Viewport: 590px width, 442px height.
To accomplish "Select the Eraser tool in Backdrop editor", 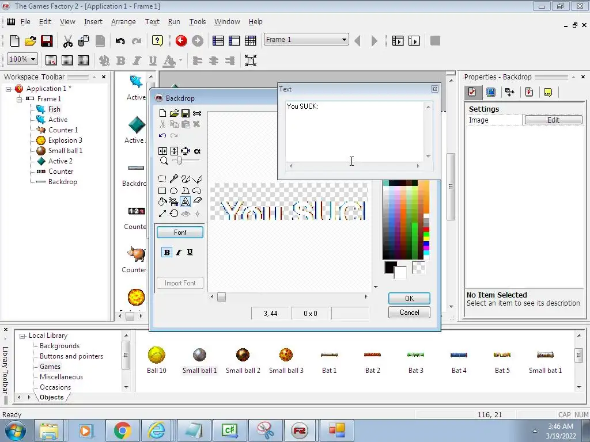I will pos(197,201).
